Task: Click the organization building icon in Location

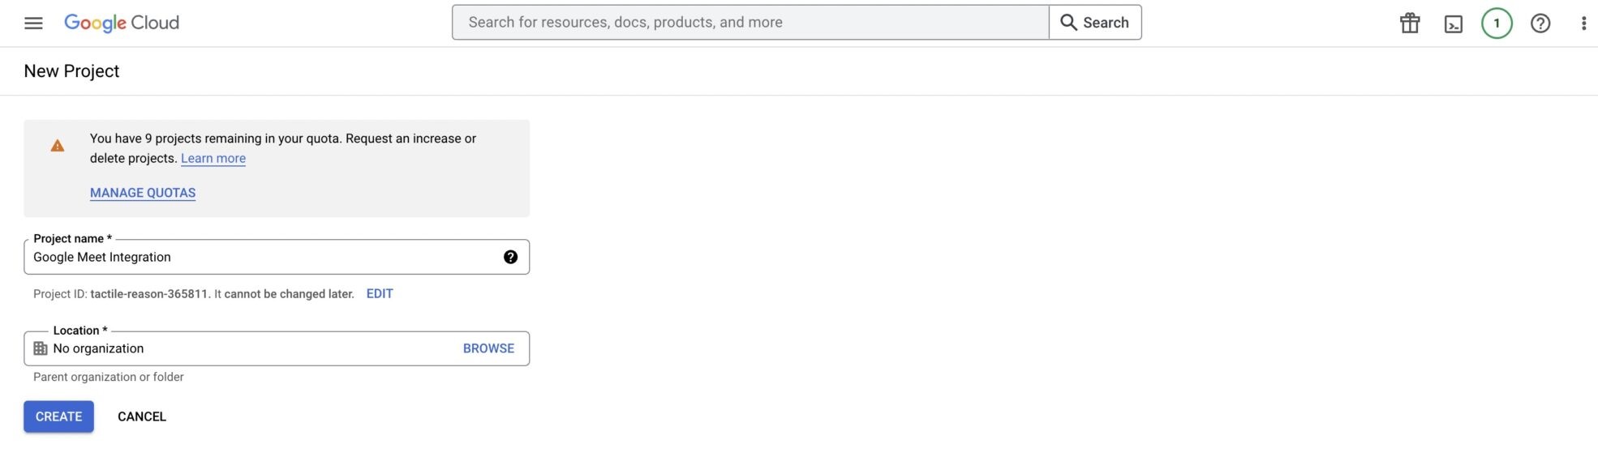Action: tap(41, 348)
